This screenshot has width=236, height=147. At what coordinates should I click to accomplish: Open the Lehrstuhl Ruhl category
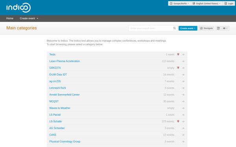(x=57, y=88)
